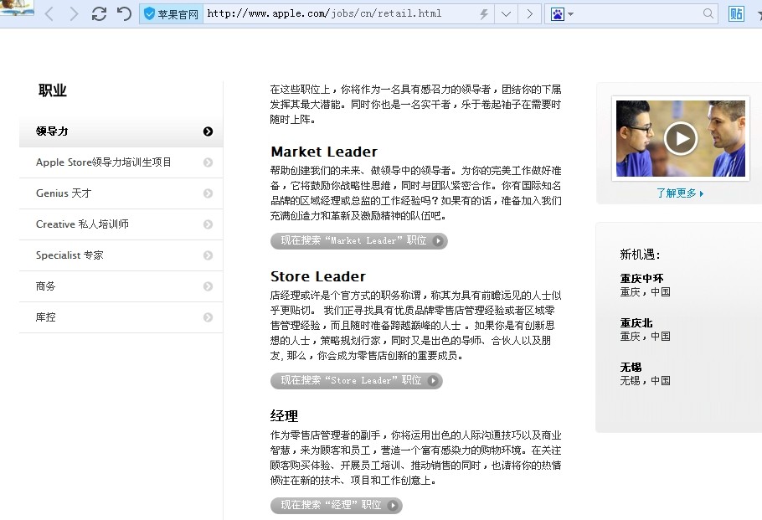Go back with the browser back arrow

coord(49,13)
